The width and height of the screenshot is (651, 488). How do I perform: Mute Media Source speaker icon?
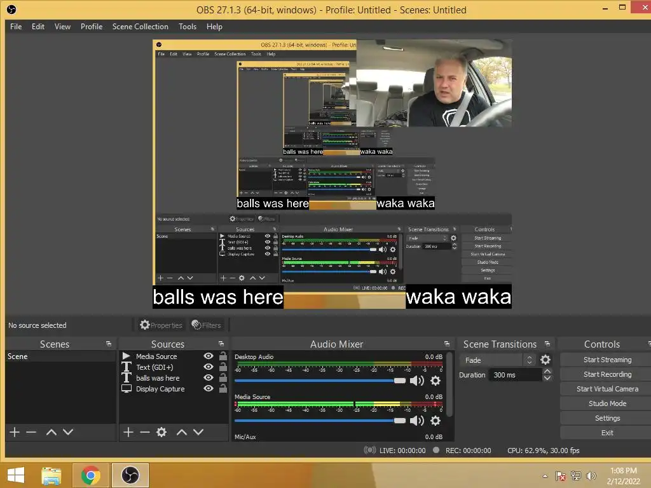click(416, 421)
